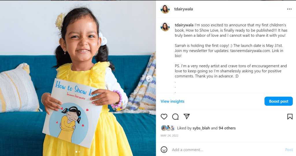Screen dimensions: 296x156
Task: Open the MAY 24, 2022 timestamp link
Action: coord(169,135)
